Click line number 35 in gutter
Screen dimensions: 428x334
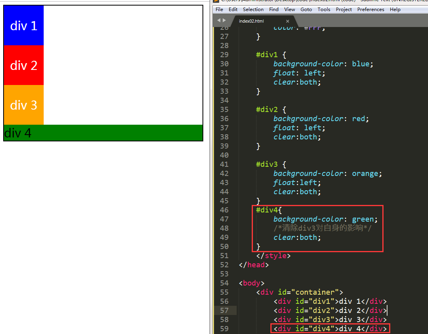tap(224, 110)
